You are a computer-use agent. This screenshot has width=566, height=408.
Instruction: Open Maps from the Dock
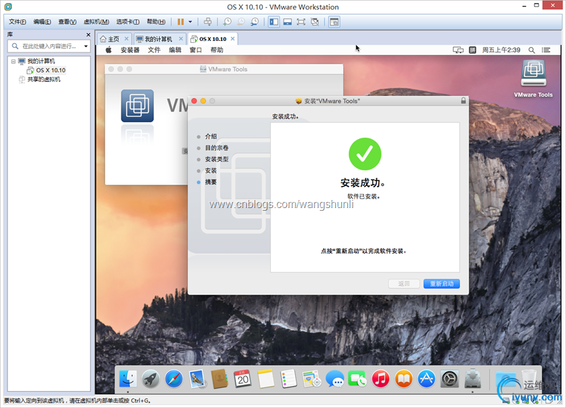312,379
